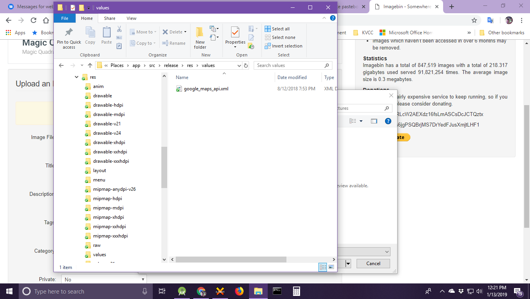The height and width of the screenshot is (299, 530).
Task: Open Google Translate extension icon
Action: point(491,20)
